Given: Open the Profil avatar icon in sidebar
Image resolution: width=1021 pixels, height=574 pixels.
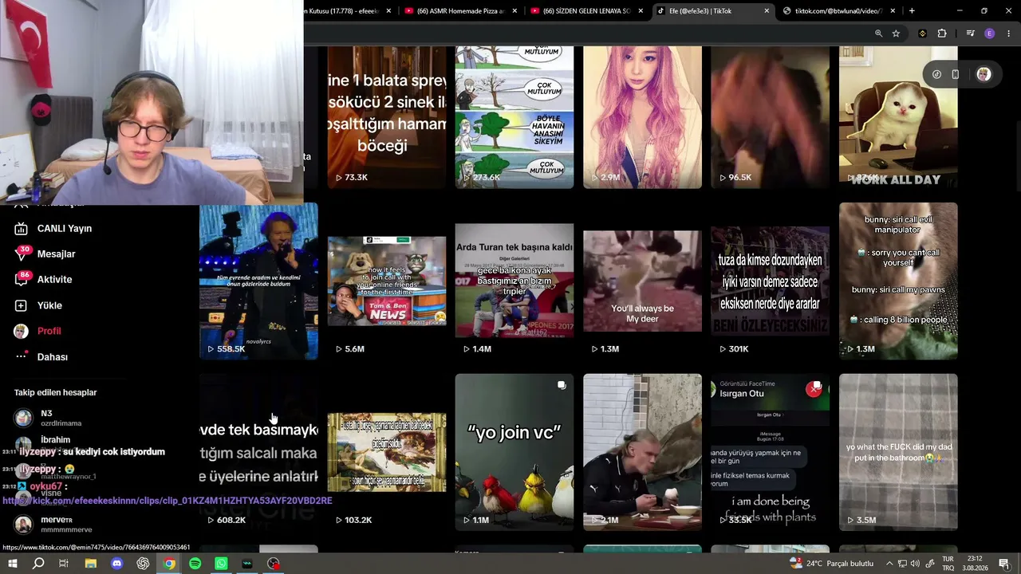Looking at the screenshot, I should click(x=22, y=331).
